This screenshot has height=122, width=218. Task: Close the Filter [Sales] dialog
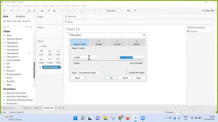(x=144, y=35)
